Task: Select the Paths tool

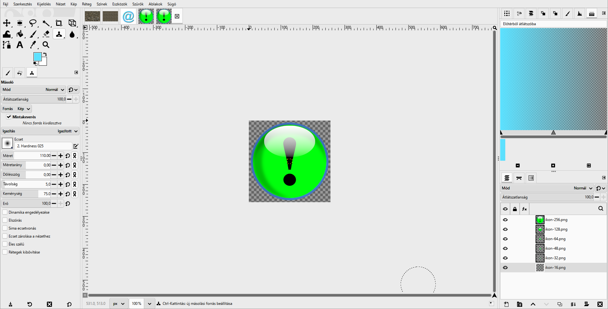Action: click(7, 45)
